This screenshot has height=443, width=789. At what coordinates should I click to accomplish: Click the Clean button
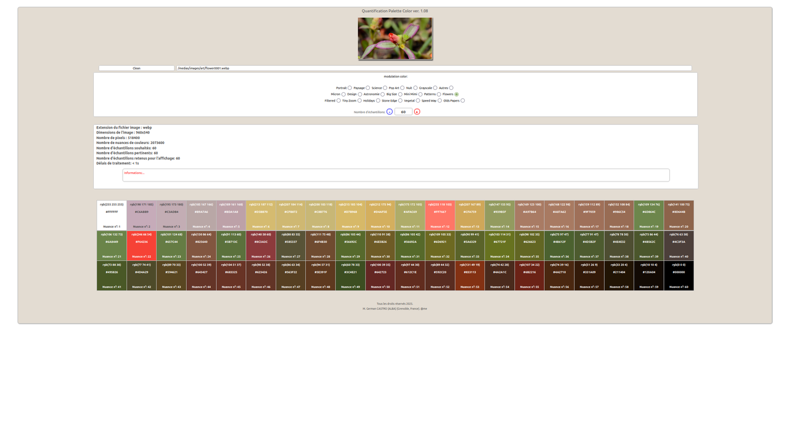click(x=136, y=68)
